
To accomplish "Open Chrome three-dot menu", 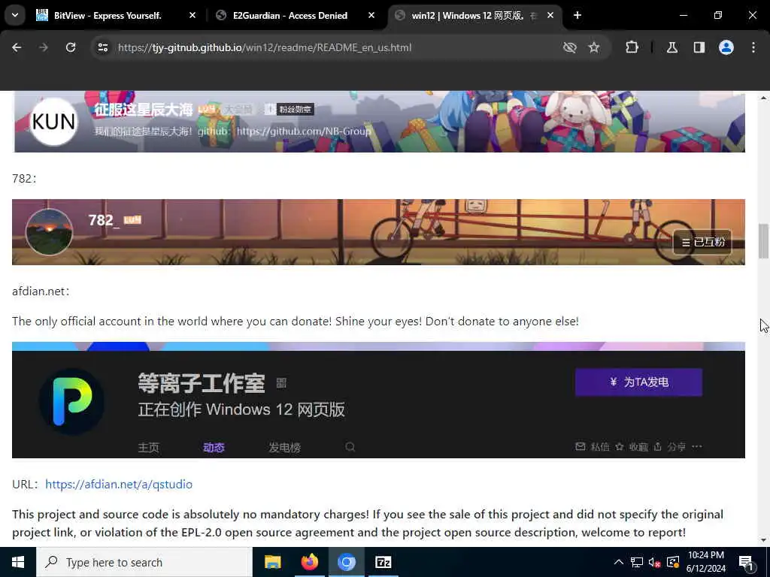I will pyautogui.click(x=753, y=47).
